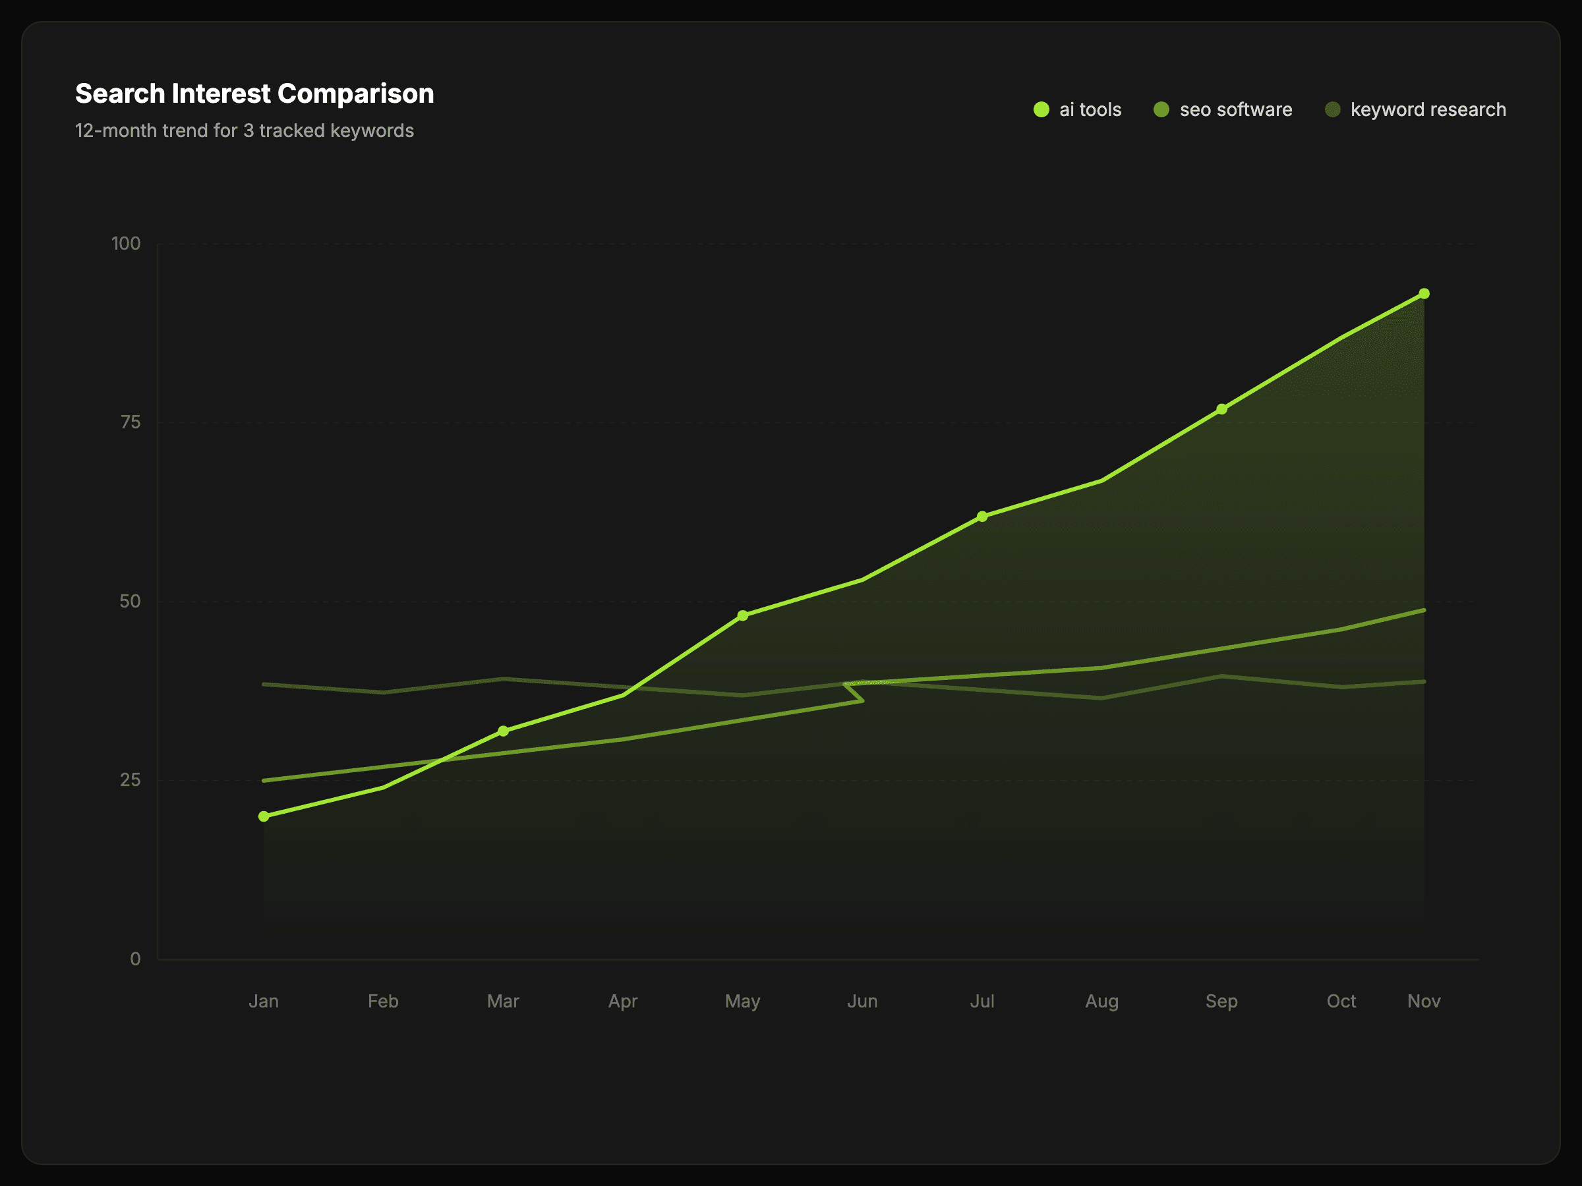
Task: Click the Nov x-axis label
Action: click(1424, 1001)
